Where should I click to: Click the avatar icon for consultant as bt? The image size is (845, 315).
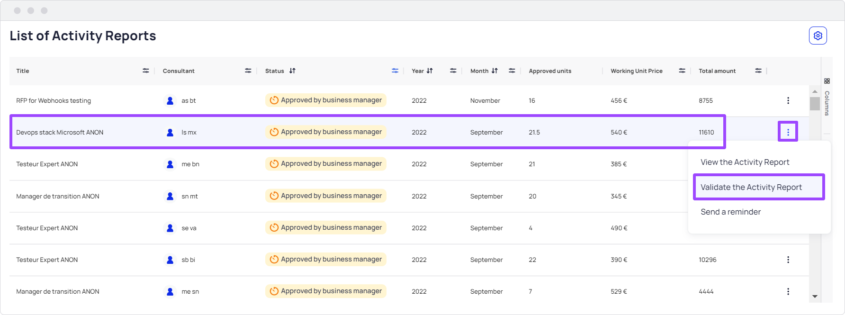[170, 100]
